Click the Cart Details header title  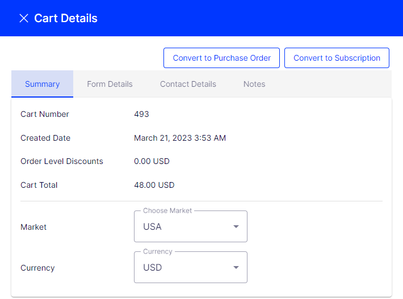click(66, 18)
